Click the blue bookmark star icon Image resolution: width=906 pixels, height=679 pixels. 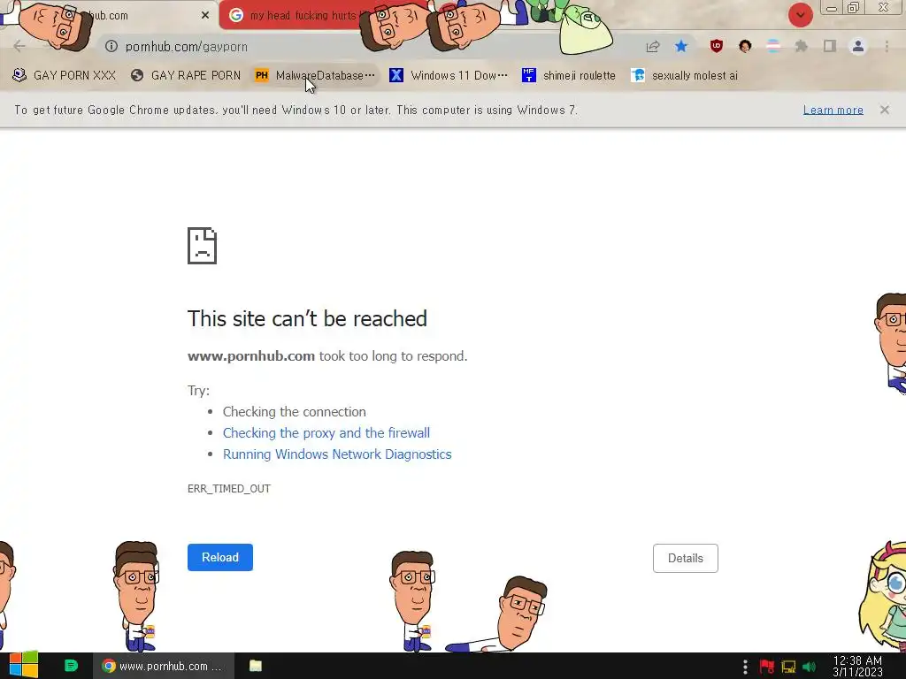[x=681, y=46]
